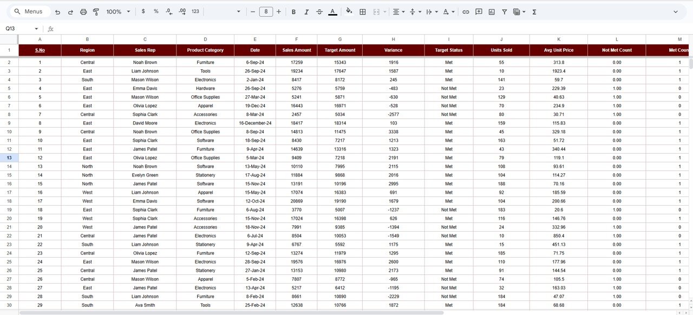Toggle bold formatting
The height and width of the screenshot is (315, 693).
pos(293,11)
